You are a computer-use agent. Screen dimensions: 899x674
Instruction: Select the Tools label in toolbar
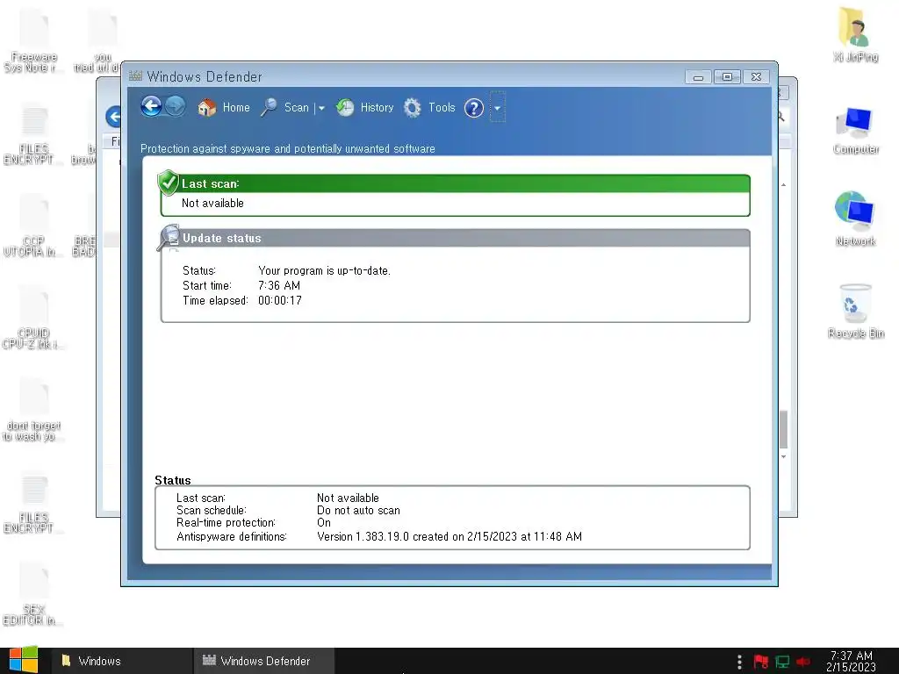pos(442,107)
